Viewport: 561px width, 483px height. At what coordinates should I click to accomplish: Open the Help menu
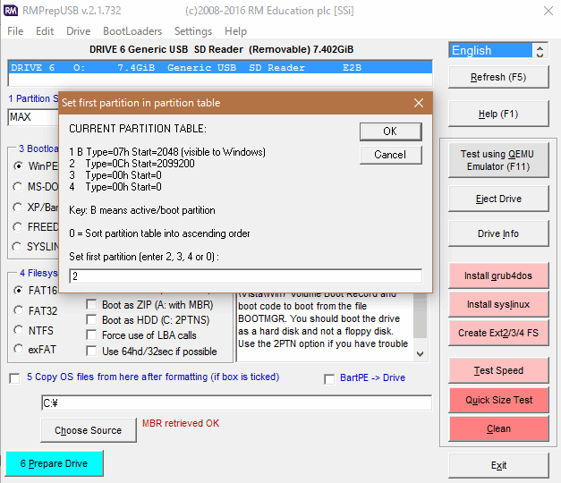(235, 31)
